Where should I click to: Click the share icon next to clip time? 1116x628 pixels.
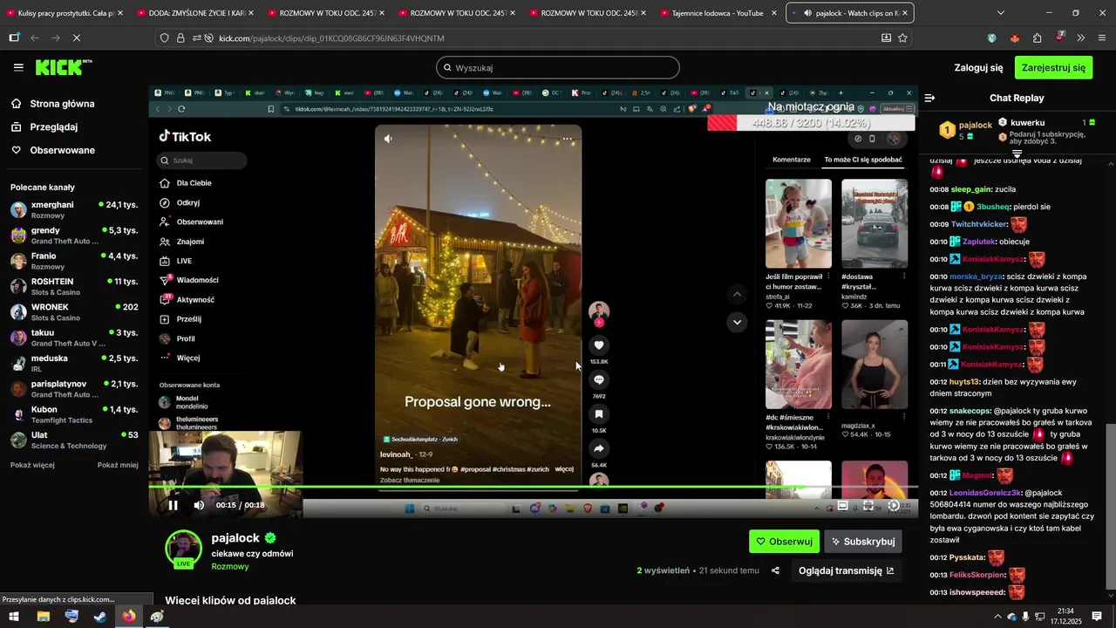[775, 570]
